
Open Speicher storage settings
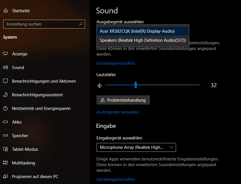click(x=6, y=135)
